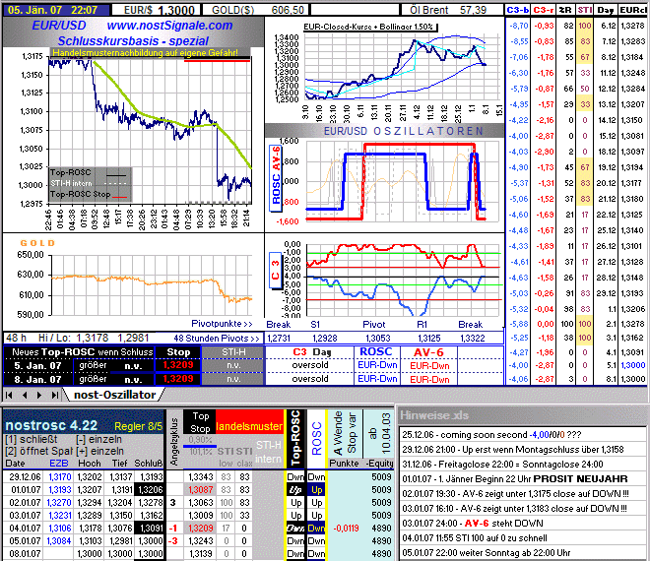Viewport: 650px width, 561px height.
Task: Follow the 48 Stunden Pivots >> link
Action: point(216,339)
